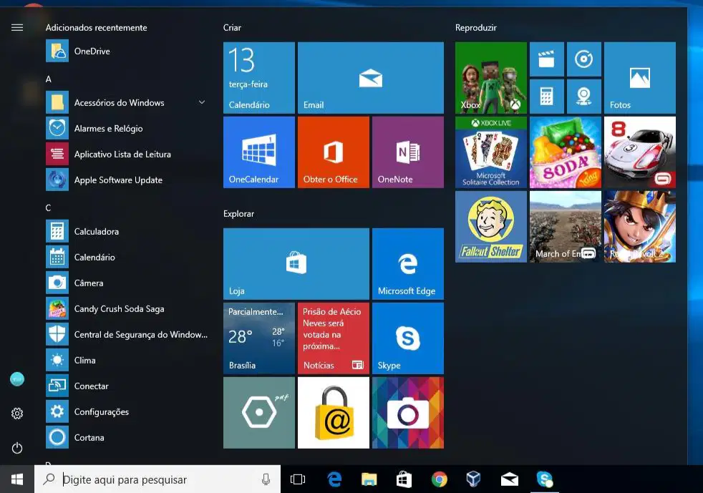
Task: Open the Email tile
Action: 371,77
